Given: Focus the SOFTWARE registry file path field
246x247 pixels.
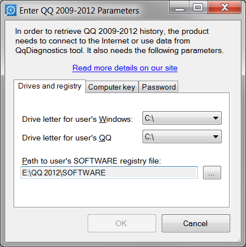Looking at the screenshot, I should (109, 173).
